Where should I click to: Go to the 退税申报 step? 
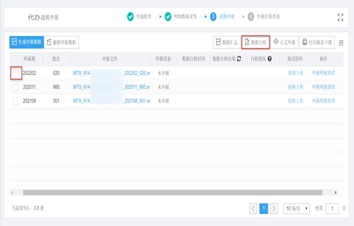click(x=227, y=16)
